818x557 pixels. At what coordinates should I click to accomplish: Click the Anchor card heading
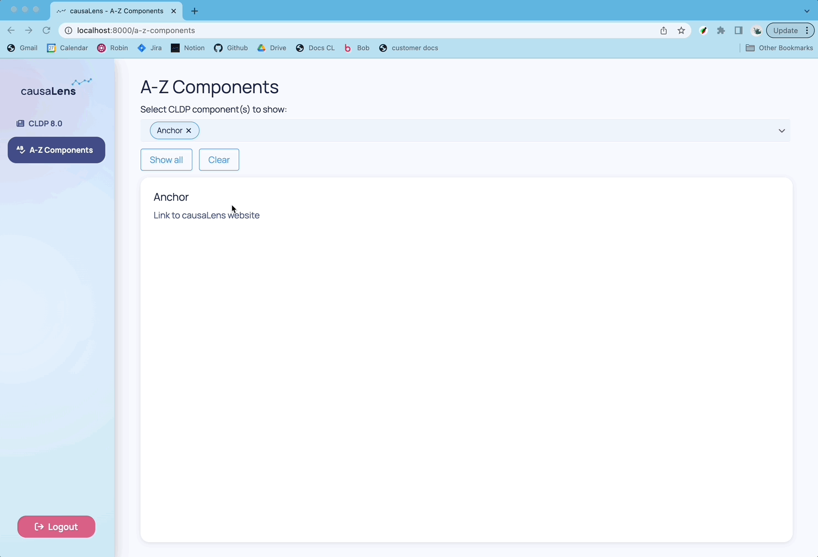(x=171, y=197)
